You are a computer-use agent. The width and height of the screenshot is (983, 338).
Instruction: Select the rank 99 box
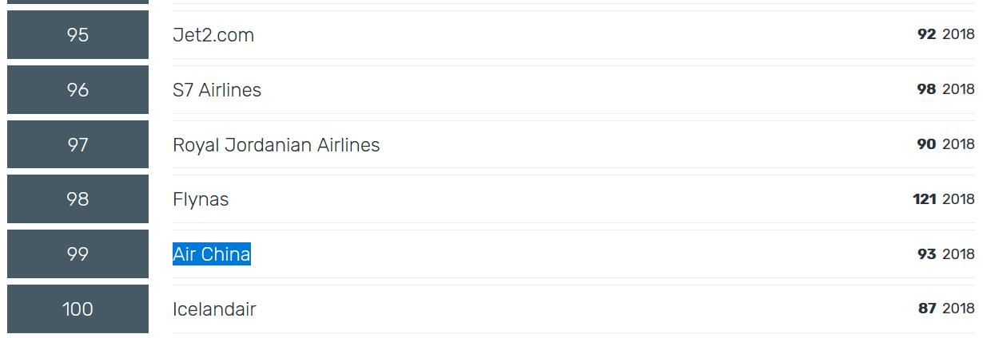click(78, 254)
